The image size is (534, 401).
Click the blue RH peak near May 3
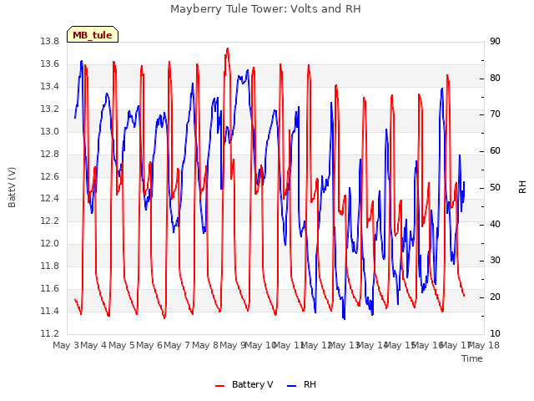pos(82,61)
